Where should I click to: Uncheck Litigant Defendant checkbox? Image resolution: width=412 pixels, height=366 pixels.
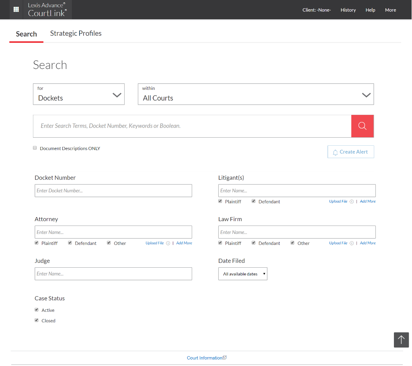click(x=254, y=201)
